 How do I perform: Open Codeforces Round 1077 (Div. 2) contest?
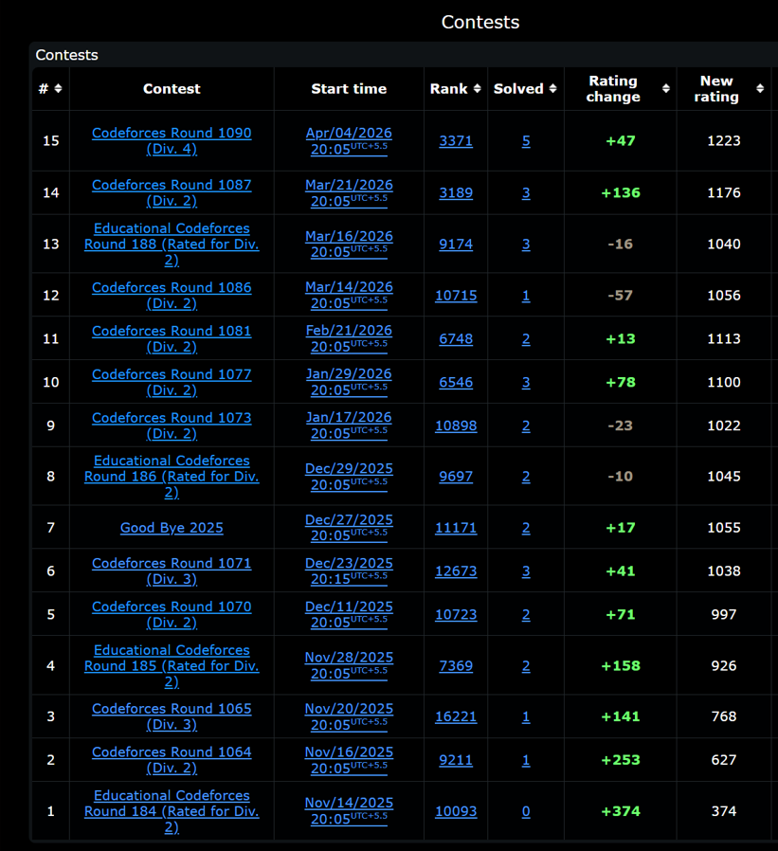[x=172, y=382]
